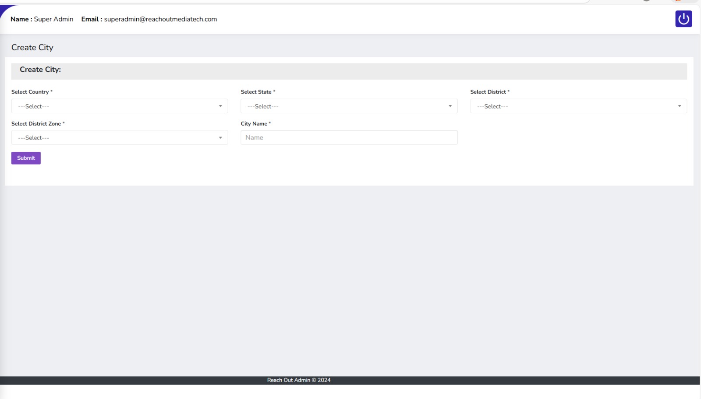Click the Select District field label

488,92
